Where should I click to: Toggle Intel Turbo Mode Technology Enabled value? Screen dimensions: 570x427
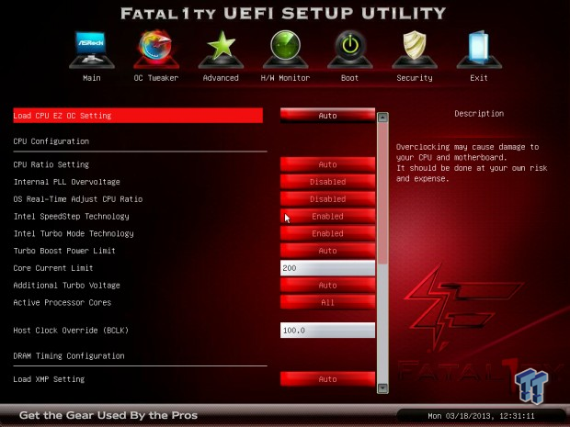point(327,233)
